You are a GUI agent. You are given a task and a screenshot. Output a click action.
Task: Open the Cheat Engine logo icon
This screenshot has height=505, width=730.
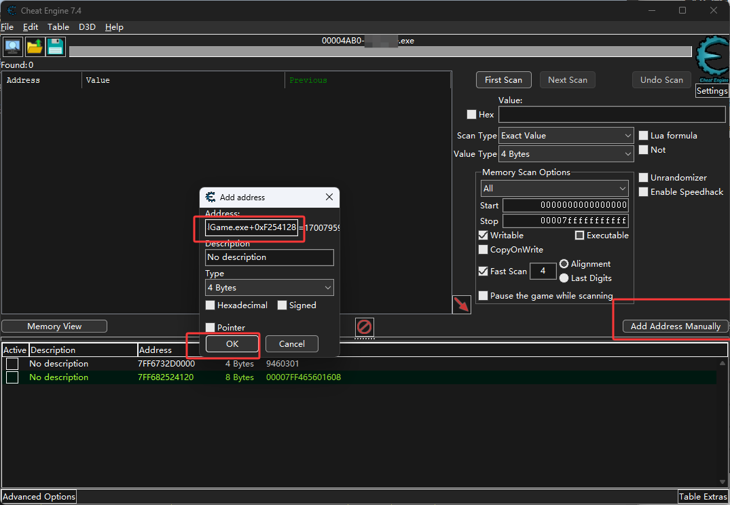pos(712,60)
